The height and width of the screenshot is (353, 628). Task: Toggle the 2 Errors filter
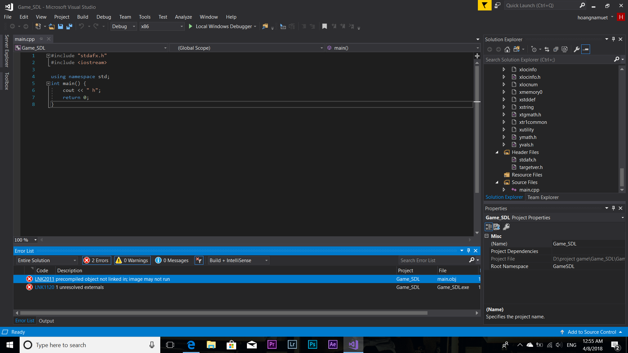97,261
